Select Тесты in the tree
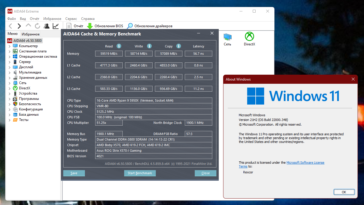The width and height of the screenshot is (364, 205). [24, 120]
